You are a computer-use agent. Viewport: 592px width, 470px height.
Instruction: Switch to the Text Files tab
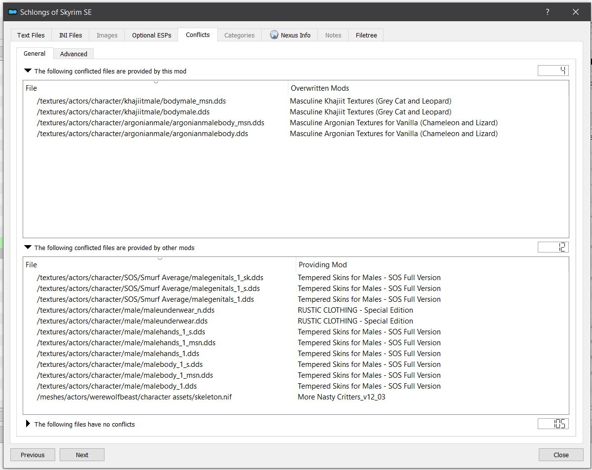(x=31, y=35)
